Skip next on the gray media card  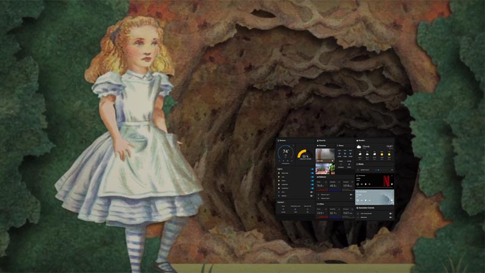click(370, 200)
